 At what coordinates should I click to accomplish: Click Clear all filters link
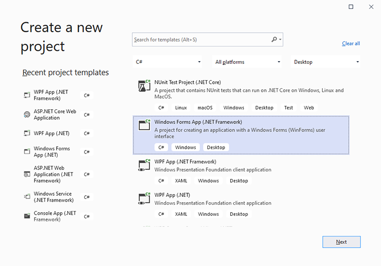[351, 43]
